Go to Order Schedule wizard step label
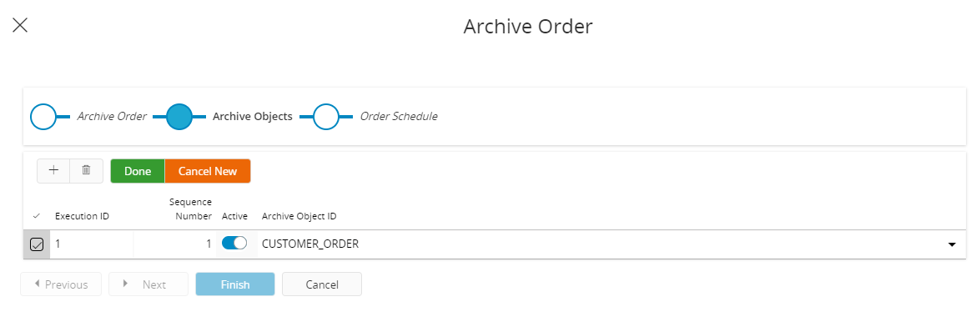976x327 pixels. click(399, 117)
